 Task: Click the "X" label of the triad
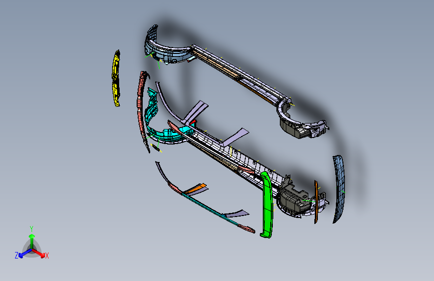click(x=47, y=256)
